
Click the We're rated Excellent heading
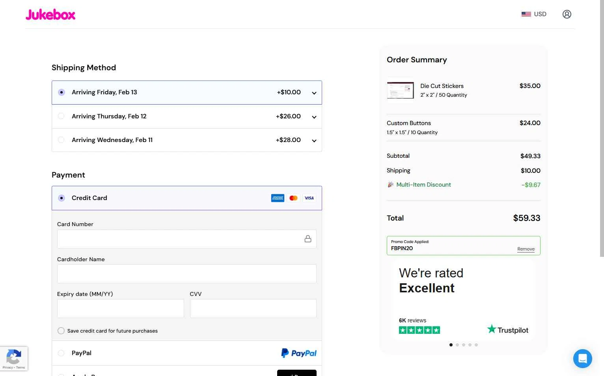tap(431, 281)
